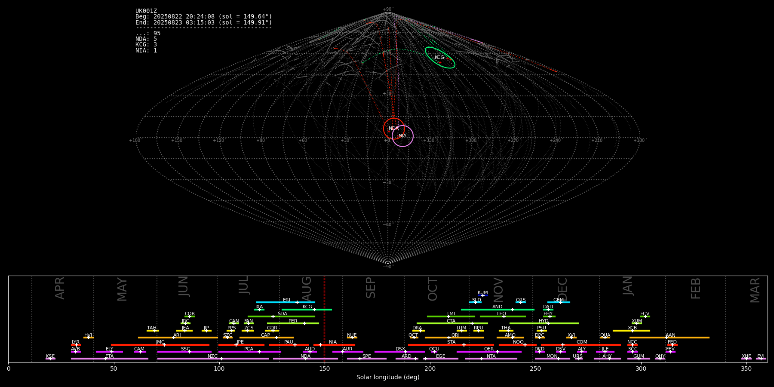Select the Beg: 20250822 20:24:08 line
The height and width of the screenshot is (387, 774).
(204, 17)
